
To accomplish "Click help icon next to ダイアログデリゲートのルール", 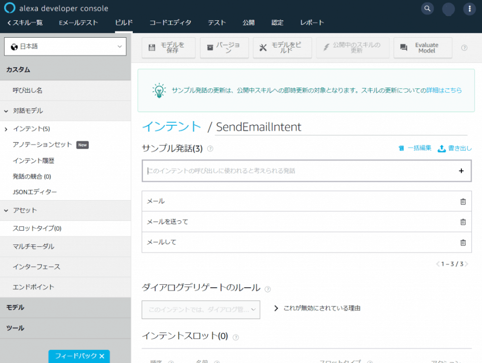I will 268,289.
